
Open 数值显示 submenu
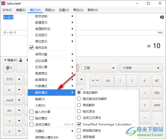52,22
